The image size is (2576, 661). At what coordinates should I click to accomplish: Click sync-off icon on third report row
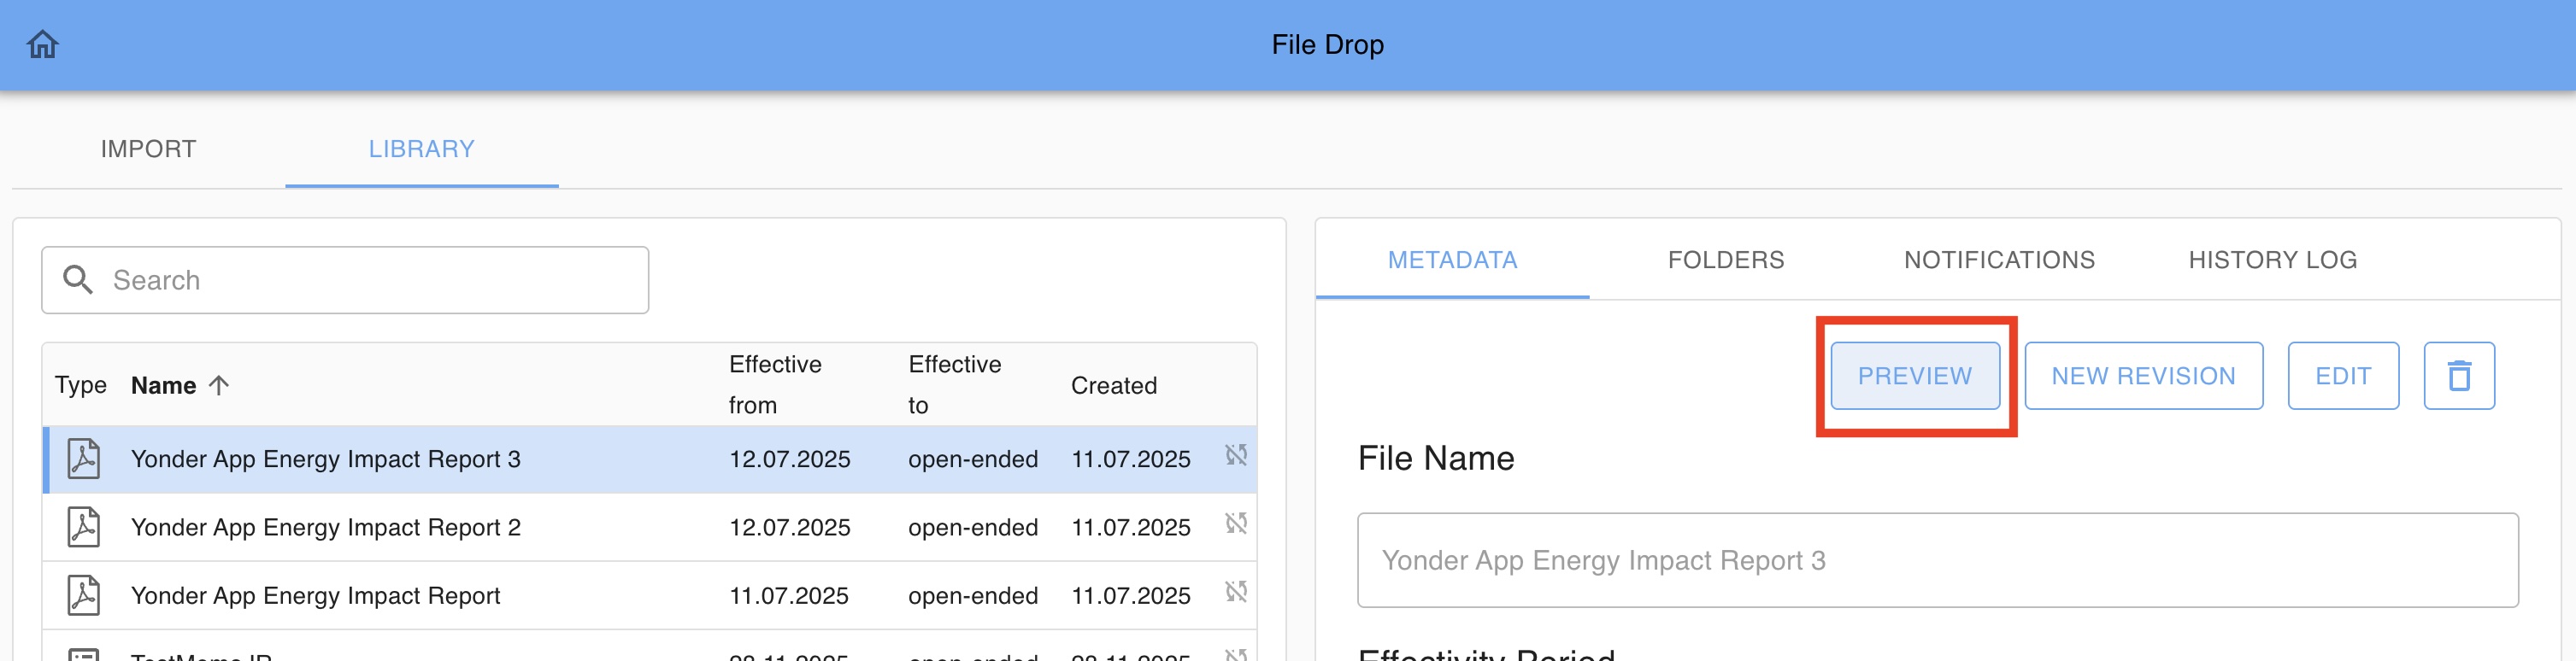(1236, 592)
